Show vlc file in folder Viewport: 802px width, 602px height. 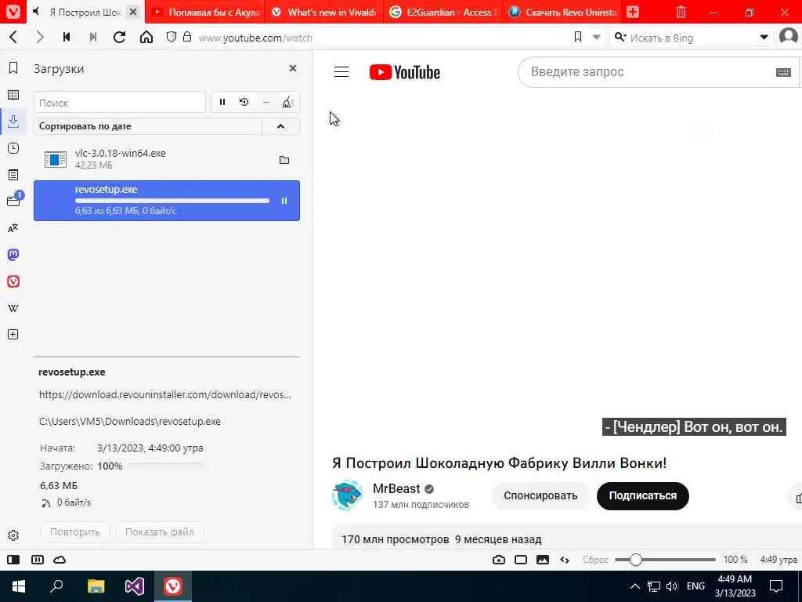click(x=284, y=160)
